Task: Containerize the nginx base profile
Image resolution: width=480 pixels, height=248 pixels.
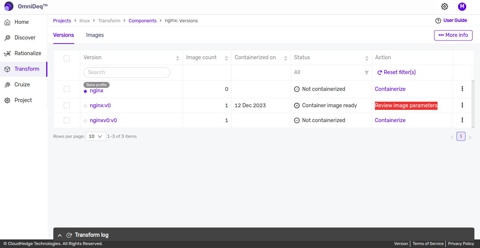Action: tap(390, 89)
